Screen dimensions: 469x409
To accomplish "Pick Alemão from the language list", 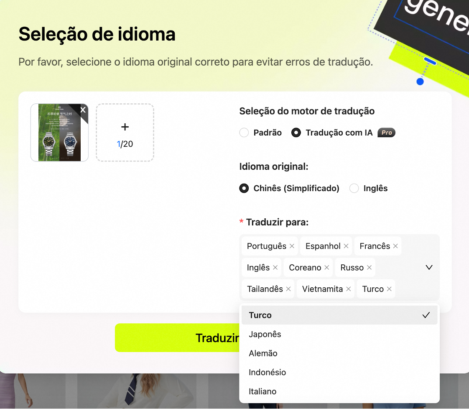I will click(339, 353).
